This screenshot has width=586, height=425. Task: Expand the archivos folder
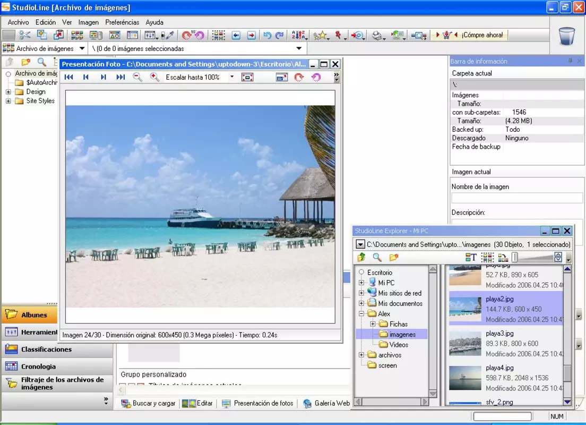pos(361,355)
